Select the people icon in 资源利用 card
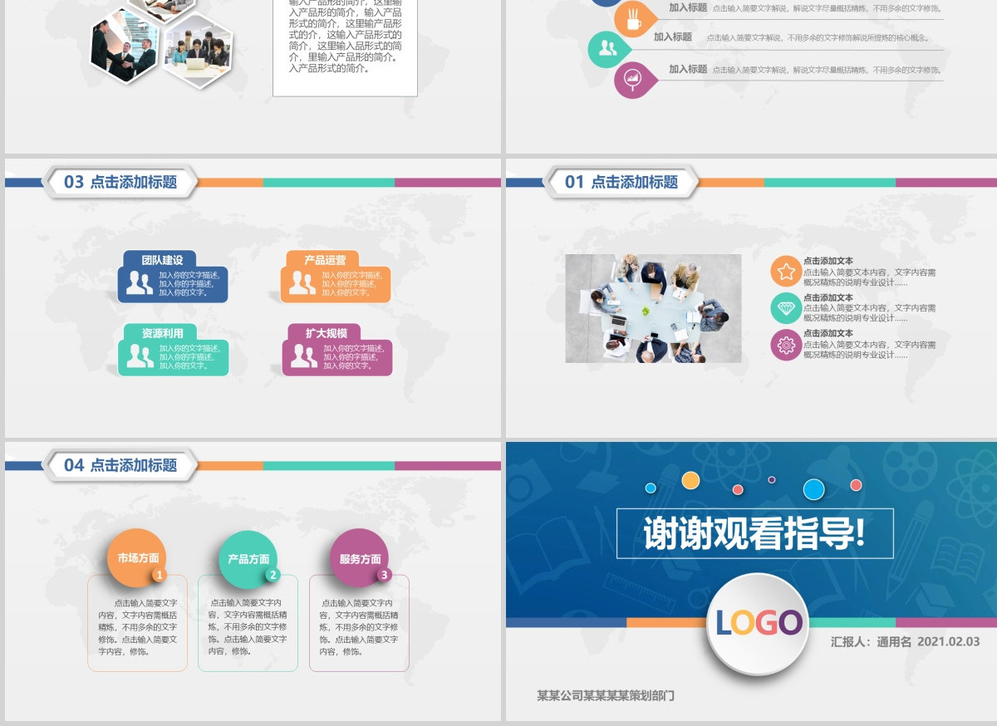 point(140,356)
